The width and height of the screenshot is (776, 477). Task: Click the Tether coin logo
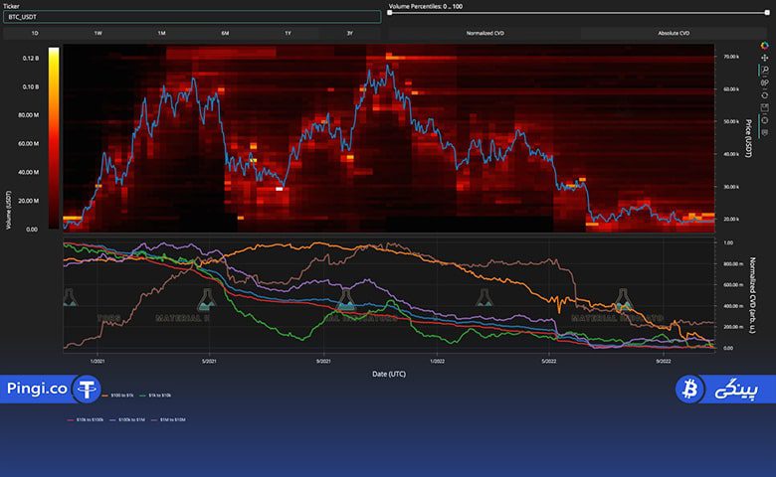(87, 389)
